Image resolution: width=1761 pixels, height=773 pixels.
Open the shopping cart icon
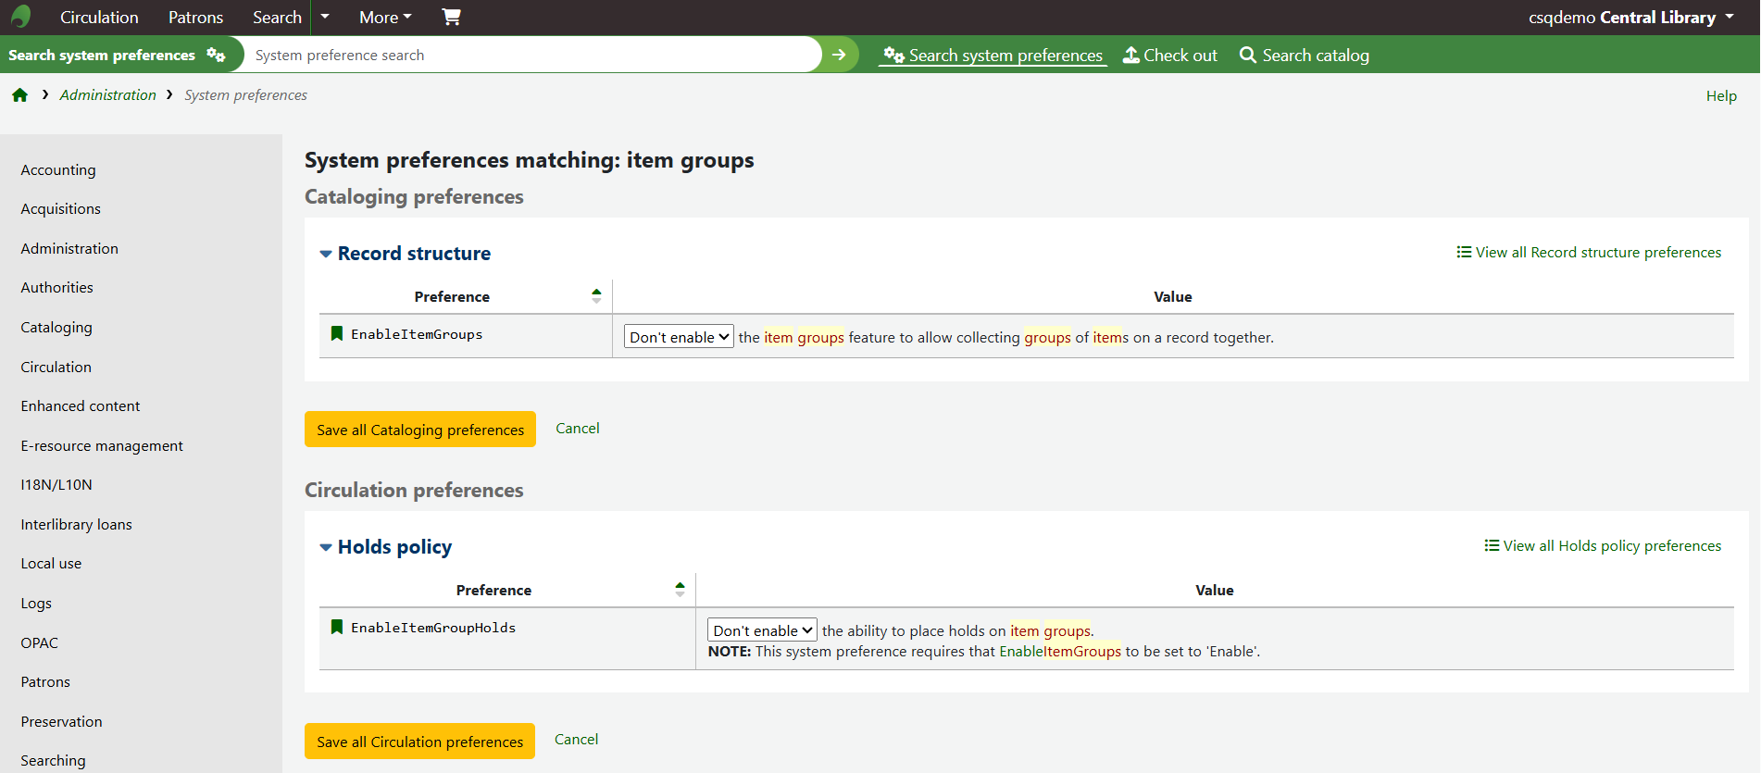(x=451, y=17)
